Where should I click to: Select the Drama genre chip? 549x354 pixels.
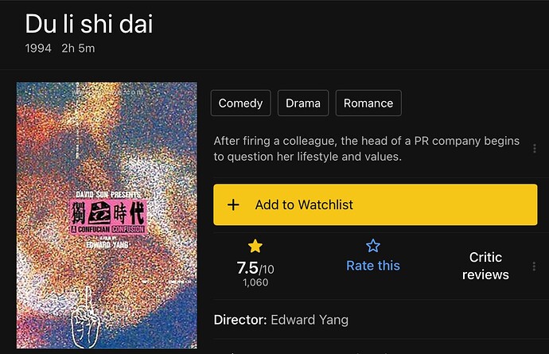pyautogui.click(x=303, y=103)
